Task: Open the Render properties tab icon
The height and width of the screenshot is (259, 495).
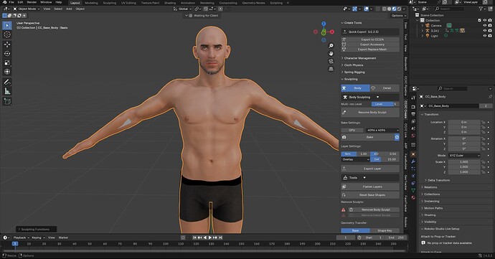Action: (x=413, y=107)
